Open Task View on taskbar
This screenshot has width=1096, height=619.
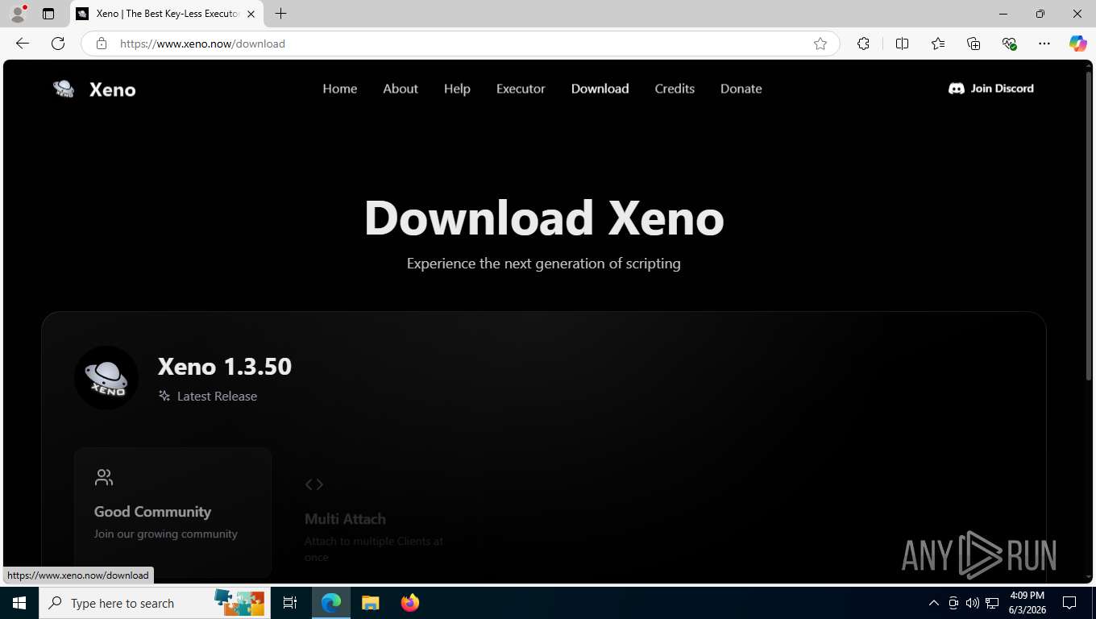[x=290, y=603]
